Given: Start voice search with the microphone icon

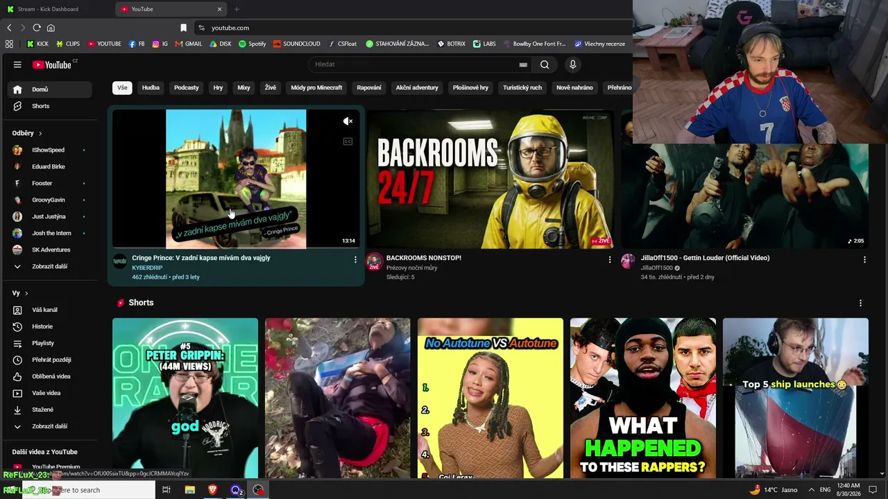Looking at the screenshot, I should point(572,64).
